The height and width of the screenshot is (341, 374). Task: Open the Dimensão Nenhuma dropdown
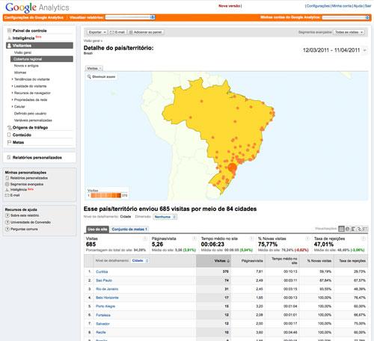tap(165, 217)
